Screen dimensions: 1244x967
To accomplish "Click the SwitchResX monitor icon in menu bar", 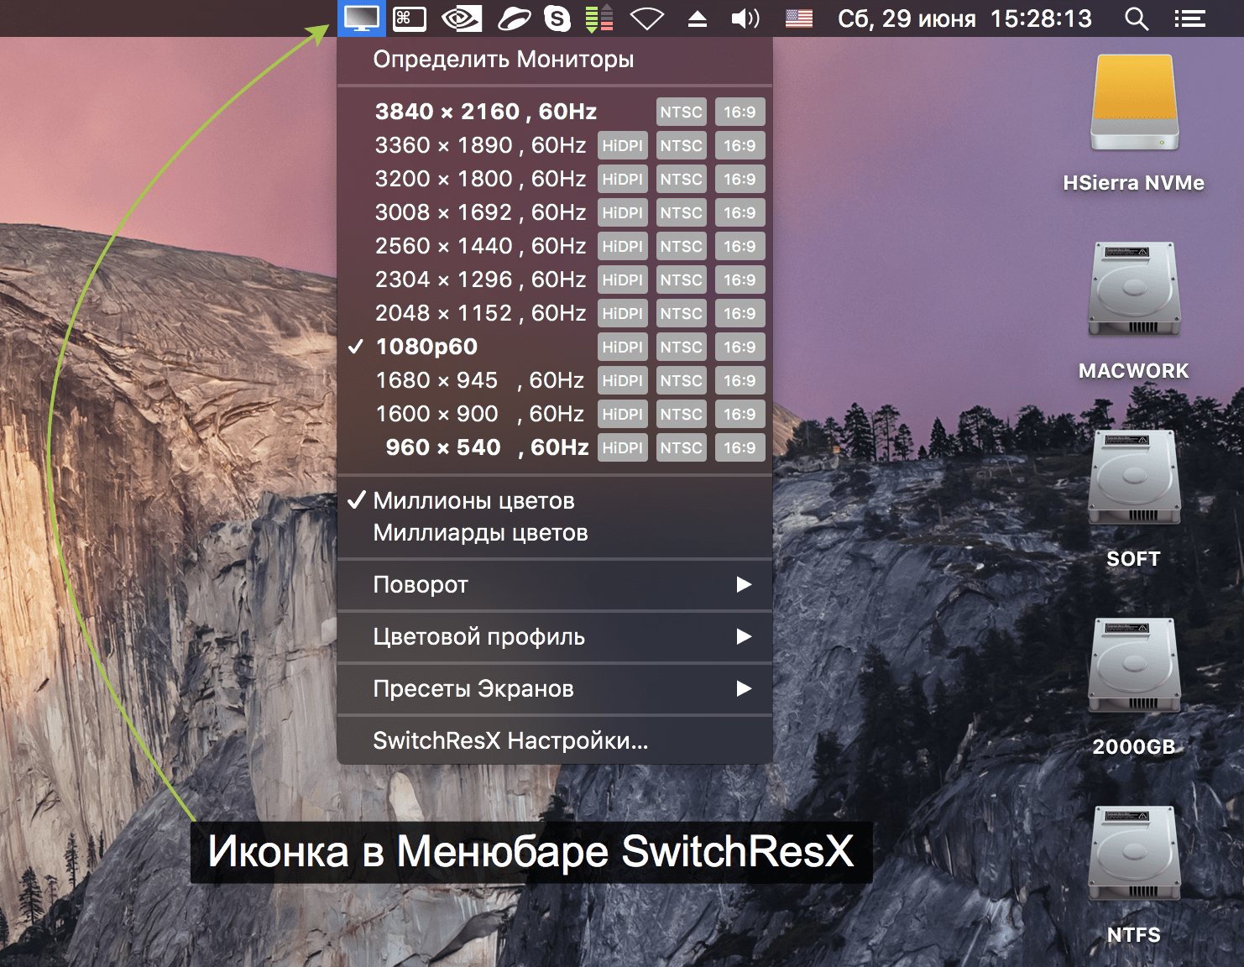I will (362, 18).
